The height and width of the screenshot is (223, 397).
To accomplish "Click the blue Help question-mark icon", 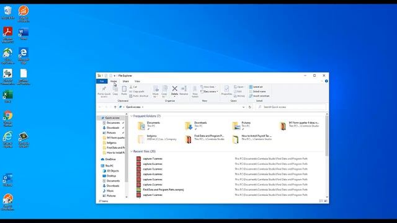I will pyautogui.click(x=326, y=81).
